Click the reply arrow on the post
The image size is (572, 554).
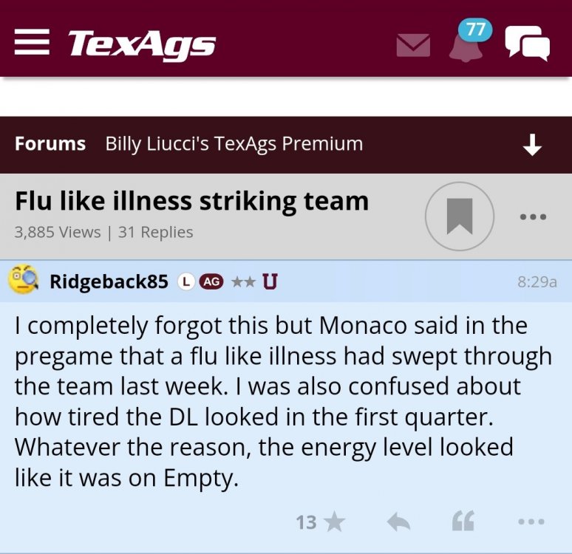(x=399, y=522)
